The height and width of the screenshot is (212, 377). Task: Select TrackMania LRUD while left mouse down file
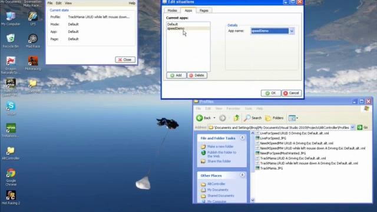click(309, 164)
